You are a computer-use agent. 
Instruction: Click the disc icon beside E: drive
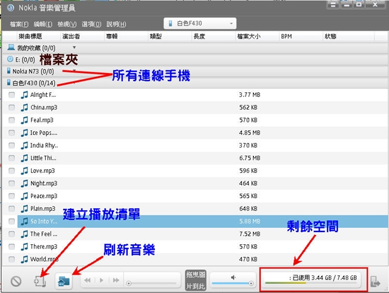[x=10, y=59]
